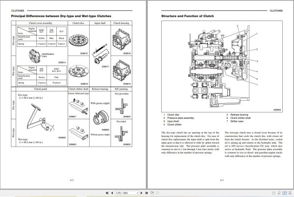Switch to single page view icon
The image size is (294, 197).
pos(274,193)
